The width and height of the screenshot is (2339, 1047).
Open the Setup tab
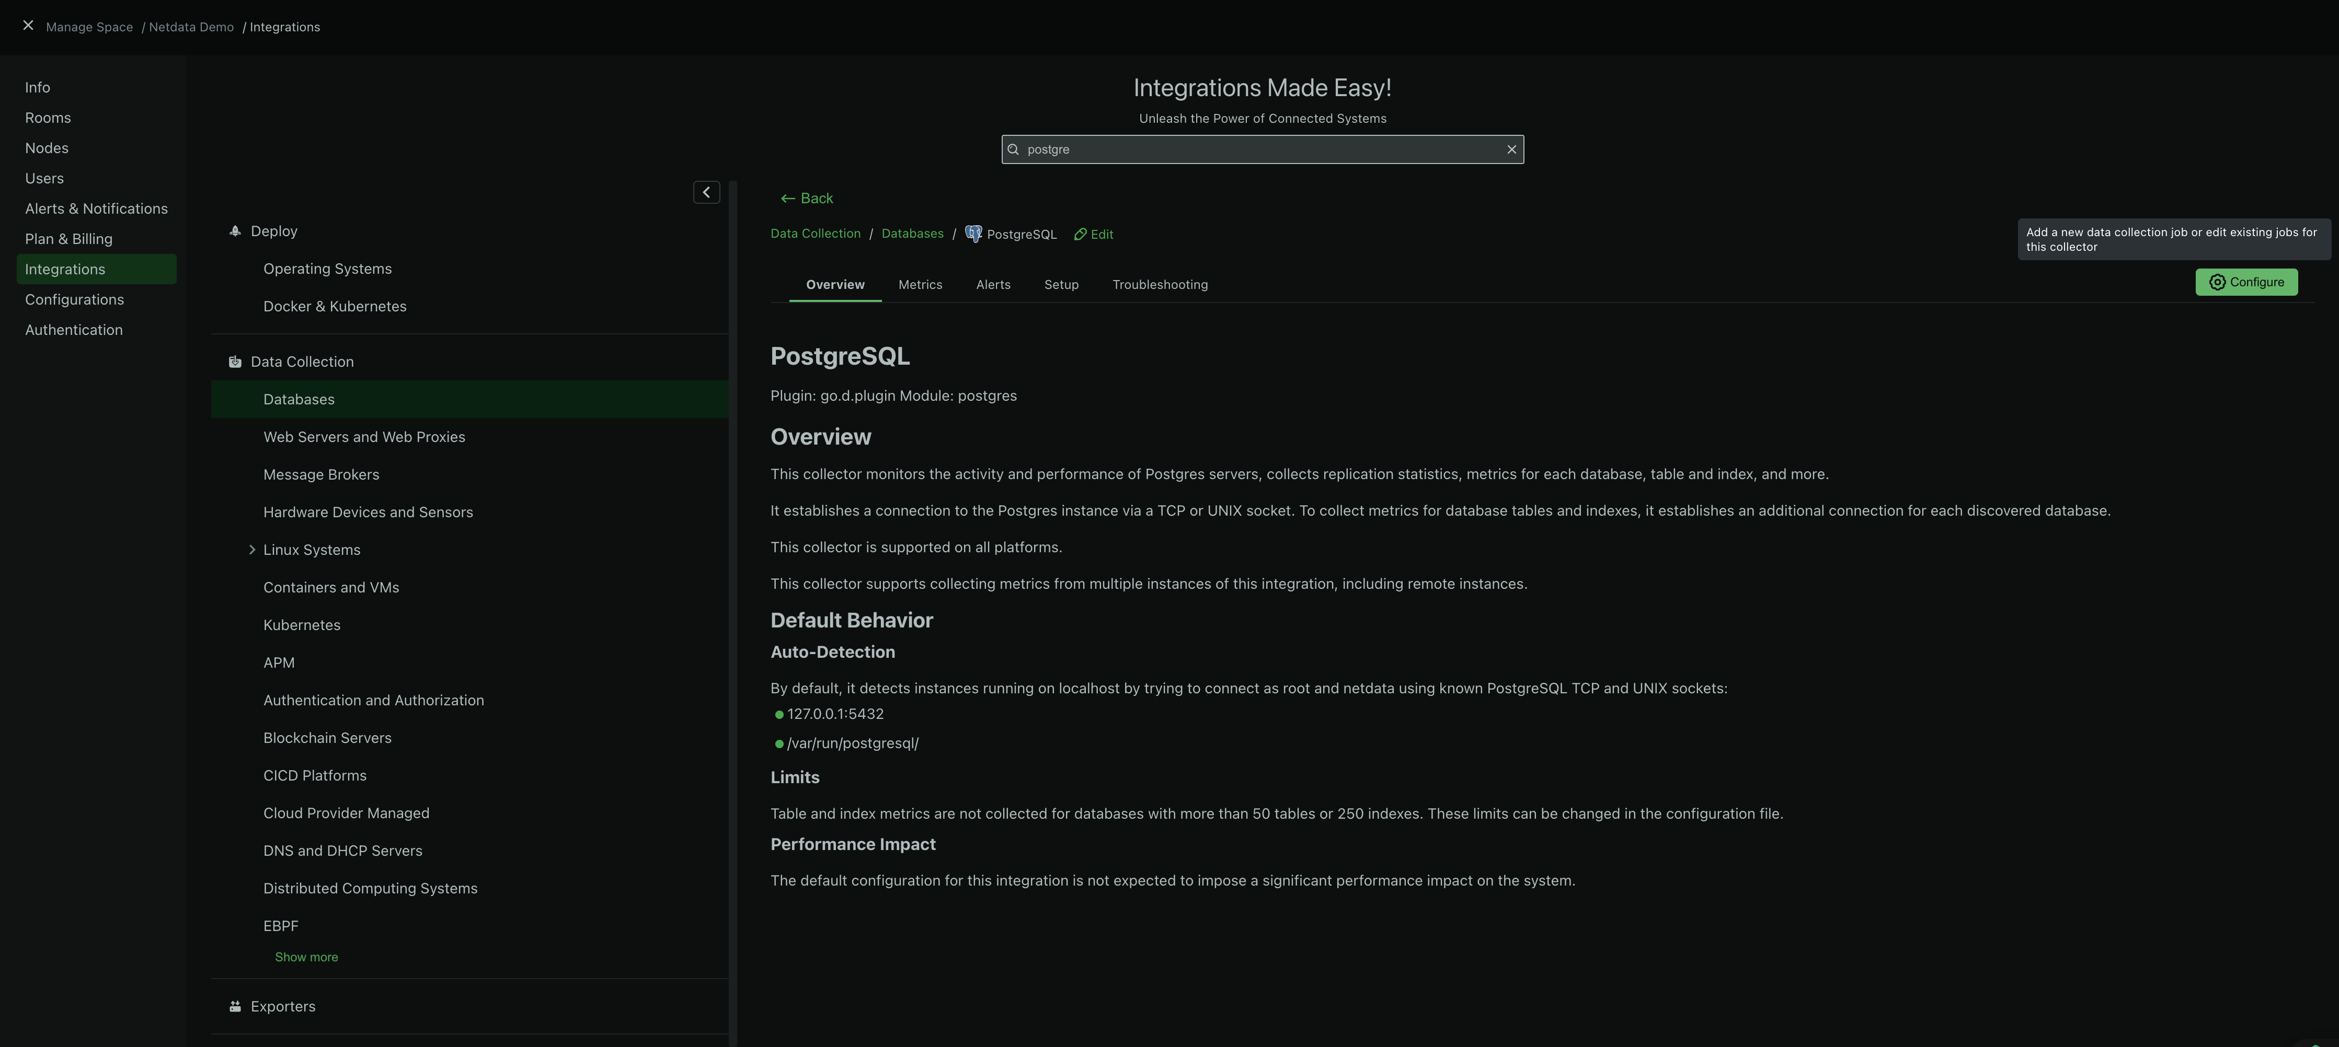[x=1061, y=284]
